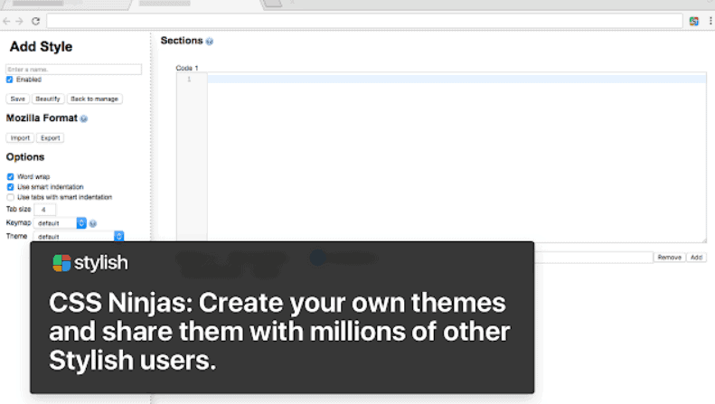This screenshot has width=715, height=404.
Task: Click the help icon next to Keymap
Action: click(93, 223)
